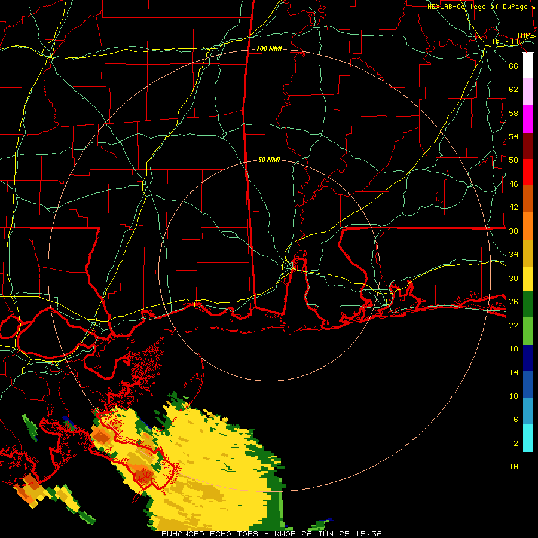The width and height of the screenshot is (538, 538).
Task: Click the legend value "38"
Action: point(513,231)
